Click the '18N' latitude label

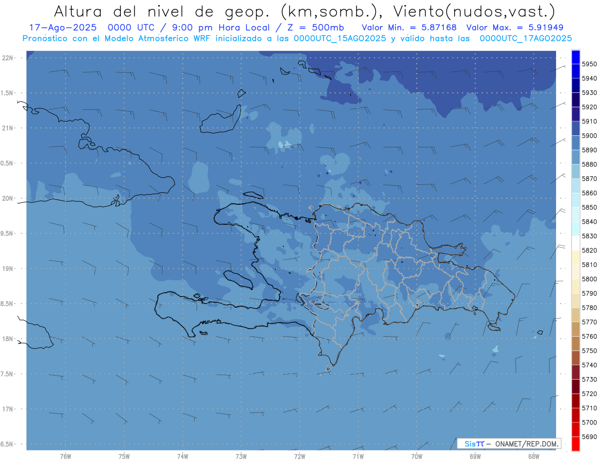coord(7,339)
